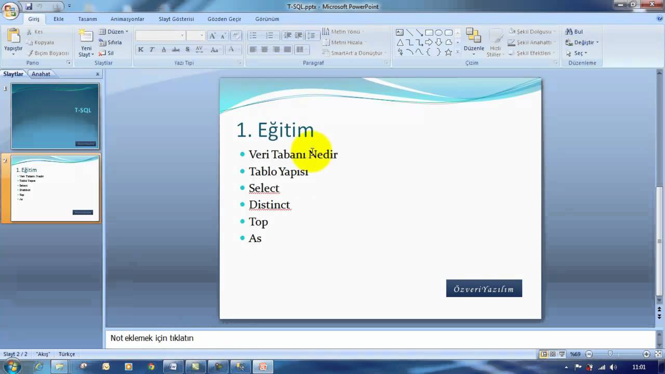Click the Kes cut command
The image size is (665, 374).
(x=34, y=32)
